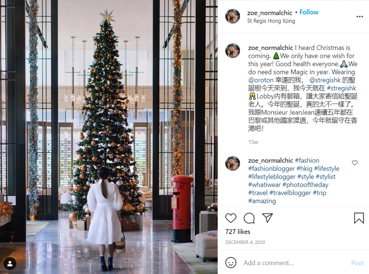Open emoji picker smiley icon
This screenshot has height=274, width=369.
tap(231, 262)
